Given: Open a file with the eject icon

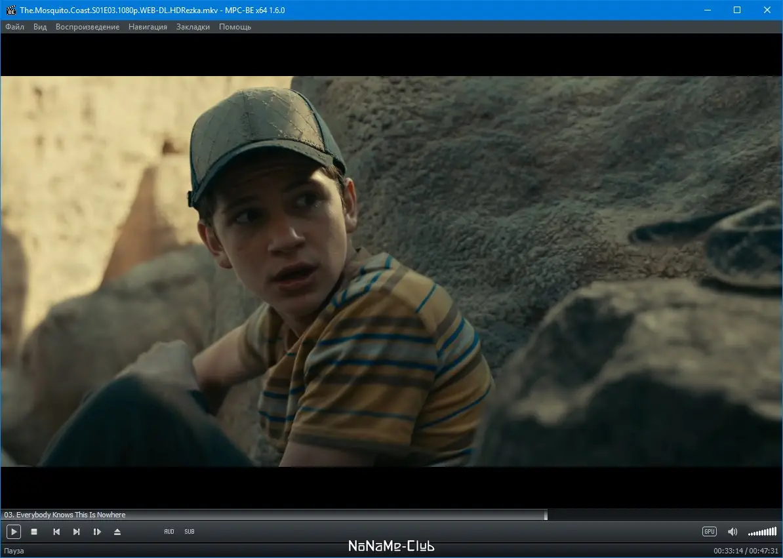Looking at the screenshot, I should click(x=117, y=532).
